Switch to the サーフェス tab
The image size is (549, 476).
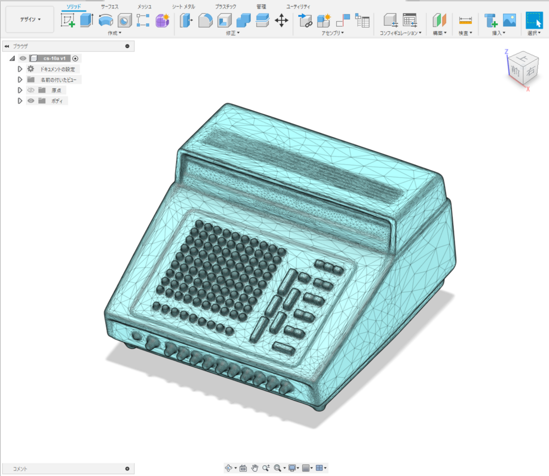tap(109, 7)
